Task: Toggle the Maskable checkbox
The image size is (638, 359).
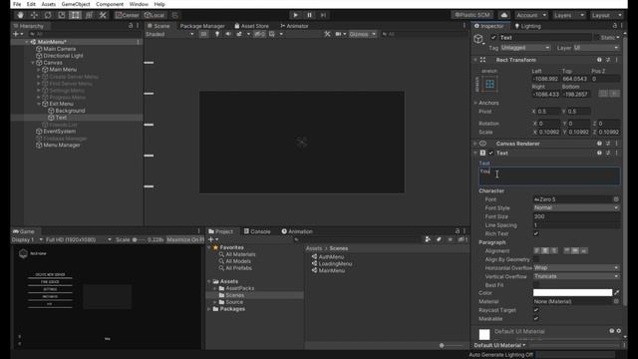Action: (x=536, y=319)
